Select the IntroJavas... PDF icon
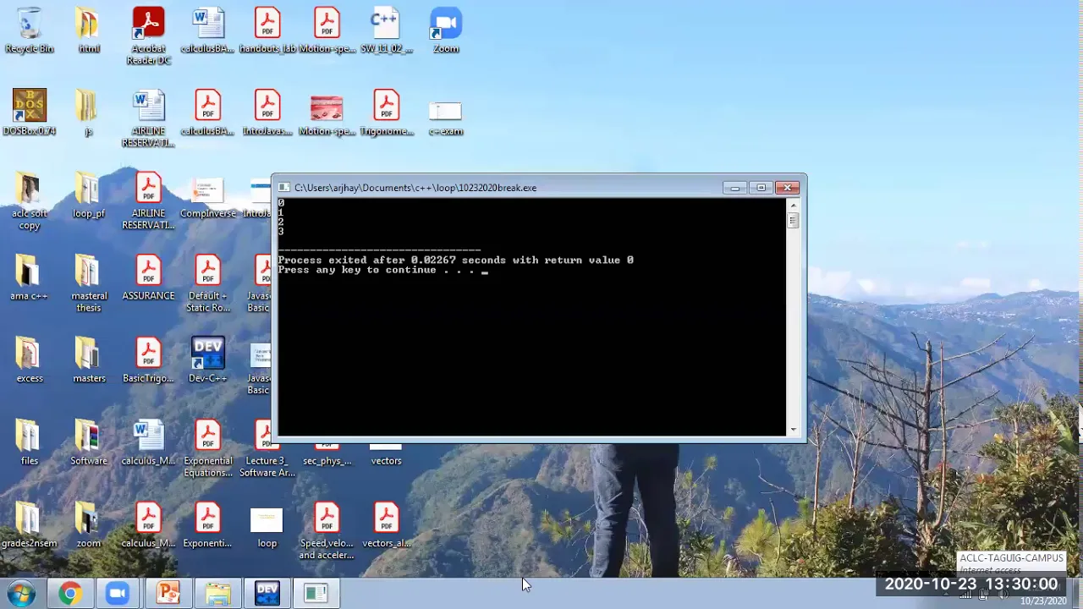 (267, 112)
